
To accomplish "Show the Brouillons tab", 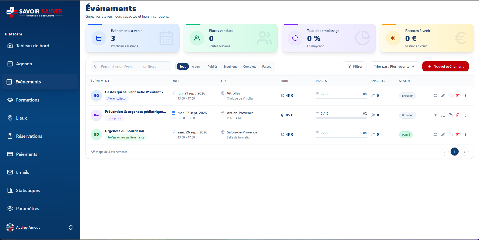I will [230, 67].
